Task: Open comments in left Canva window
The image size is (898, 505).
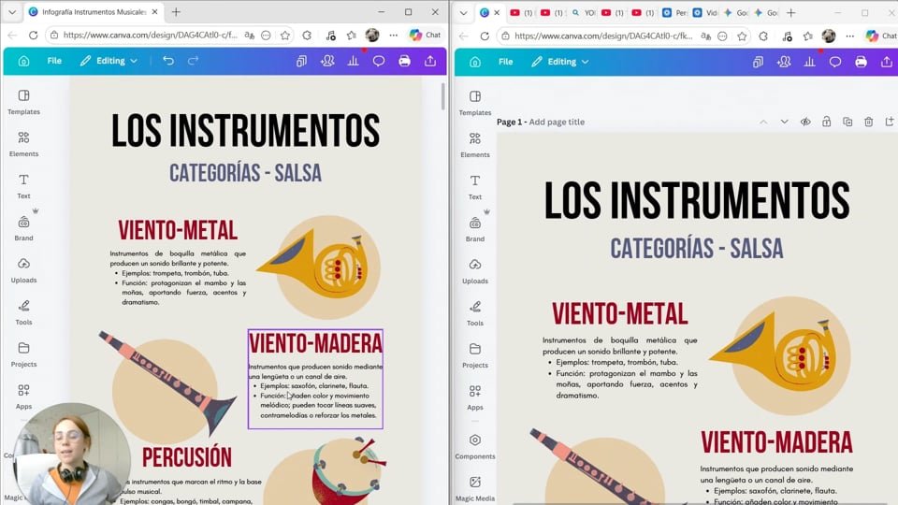Action: 379,61
